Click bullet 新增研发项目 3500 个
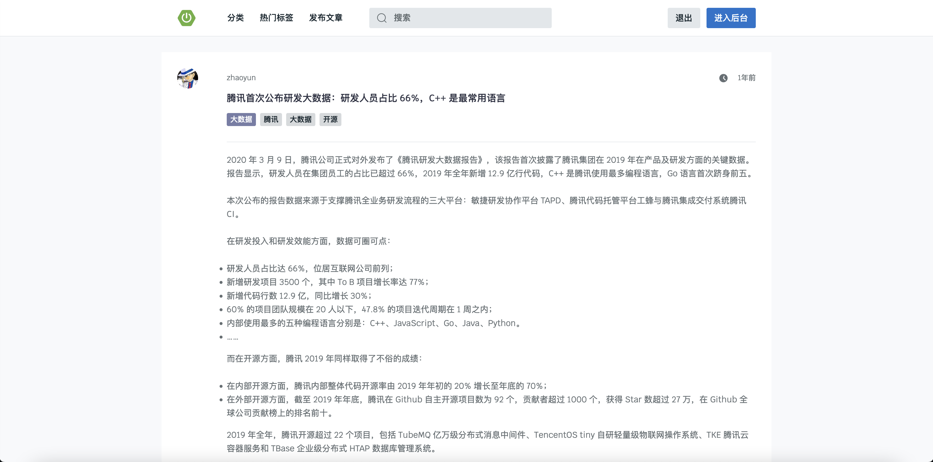 coord(328,282)
